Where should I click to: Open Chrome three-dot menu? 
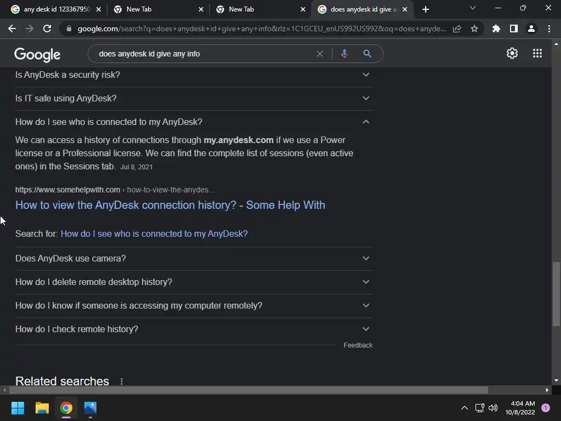pos(549,29)
